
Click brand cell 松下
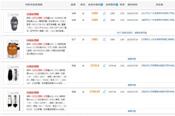point(74,39)
